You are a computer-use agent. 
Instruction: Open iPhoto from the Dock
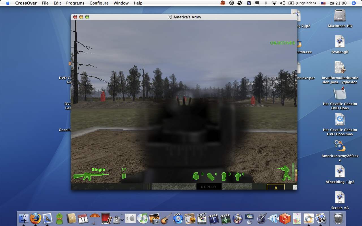pos(154,218)
